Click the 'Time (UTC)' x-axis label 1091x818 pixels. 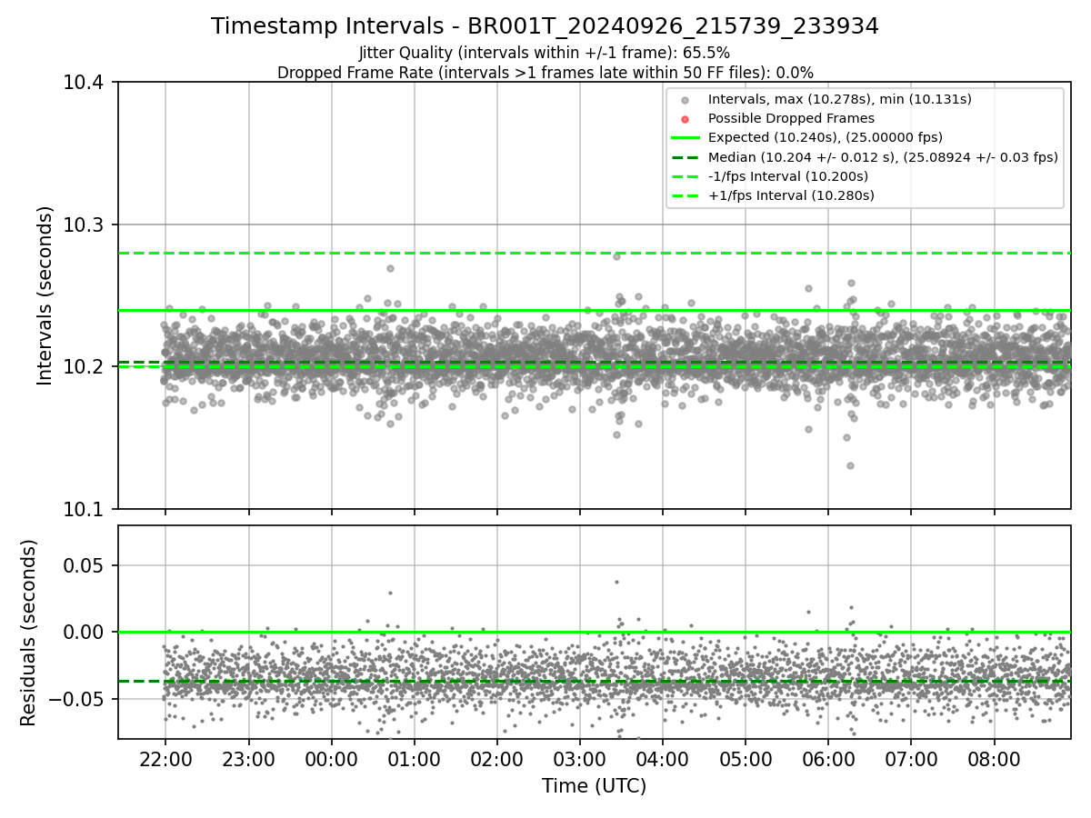pyautogui.click(x=594, y=786)
